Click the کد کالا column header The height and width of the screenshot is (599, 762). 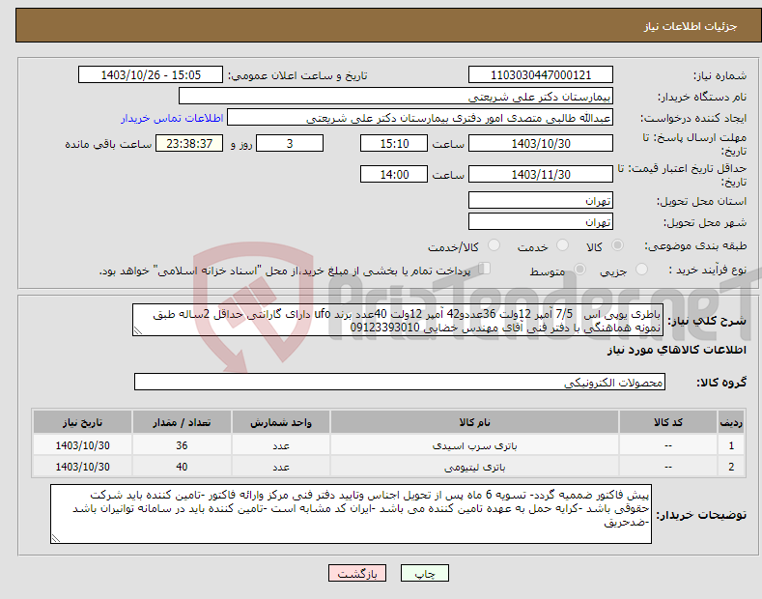point(668,422)
